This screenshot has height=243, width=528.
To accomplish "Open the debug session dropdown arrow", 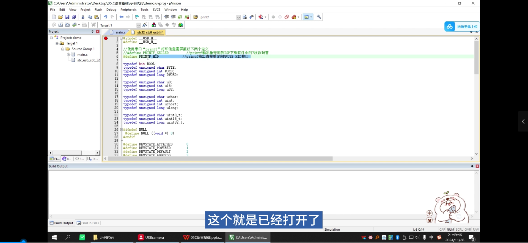I will click(265, 17).
